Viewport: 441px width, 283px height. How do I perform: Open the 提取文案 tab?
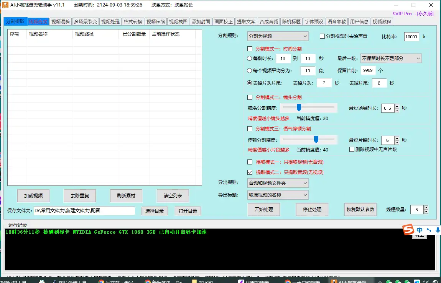(246, 22)
